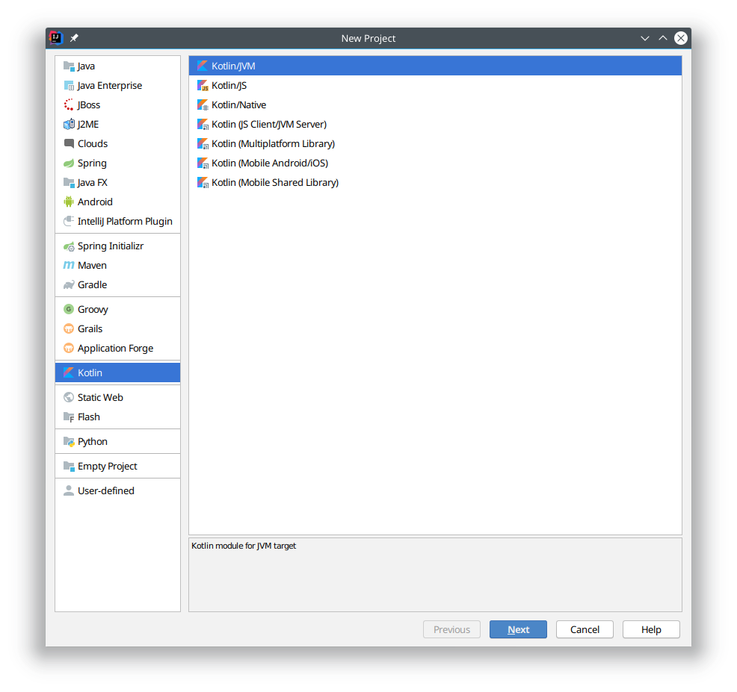Click the Spring Initializr icon
The image size is (737, 692).
(69, 246)
